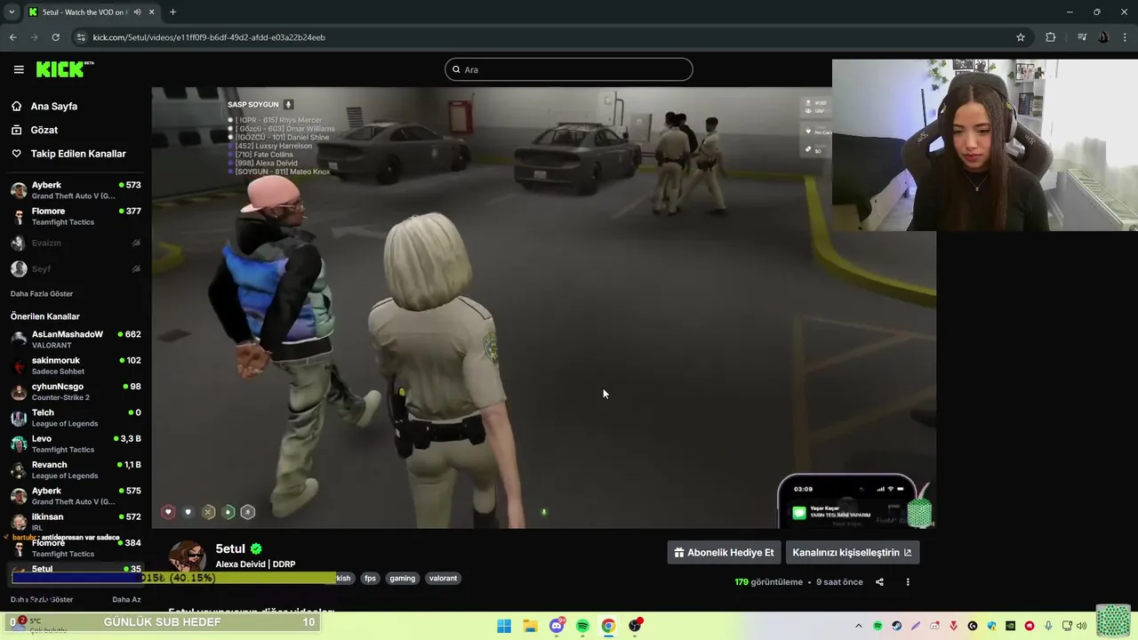Click Abonelik Hediye Et button
The height and width of the screenshot is (640, 1138).
tap(724, 552)
